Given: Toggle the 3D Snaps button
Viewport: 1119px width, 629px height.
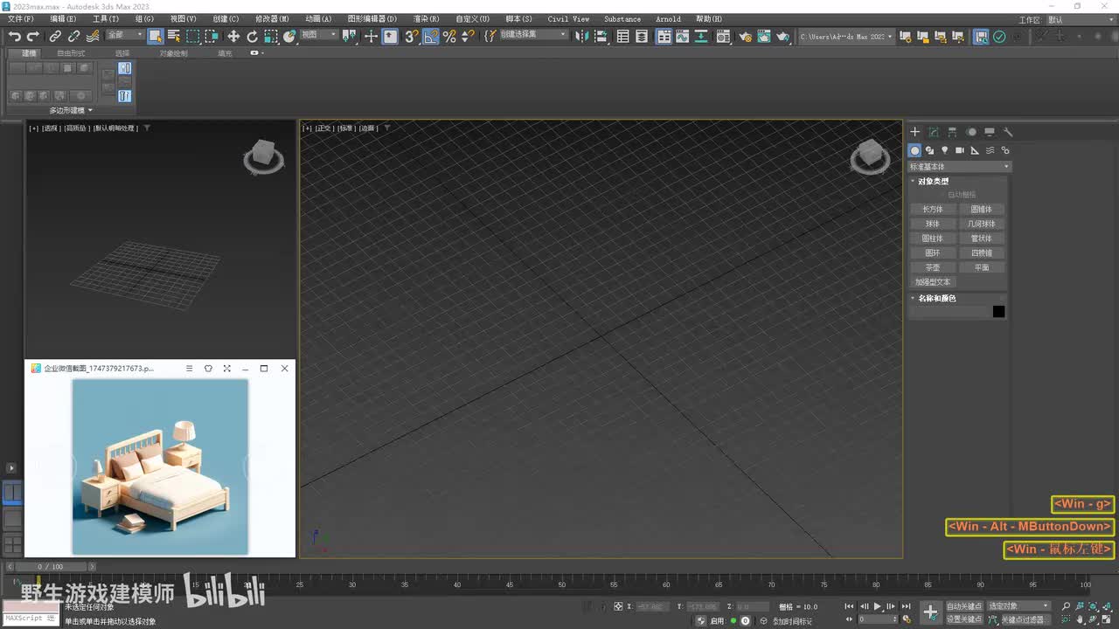Looking at the screenshot, I should coord(412,36).
